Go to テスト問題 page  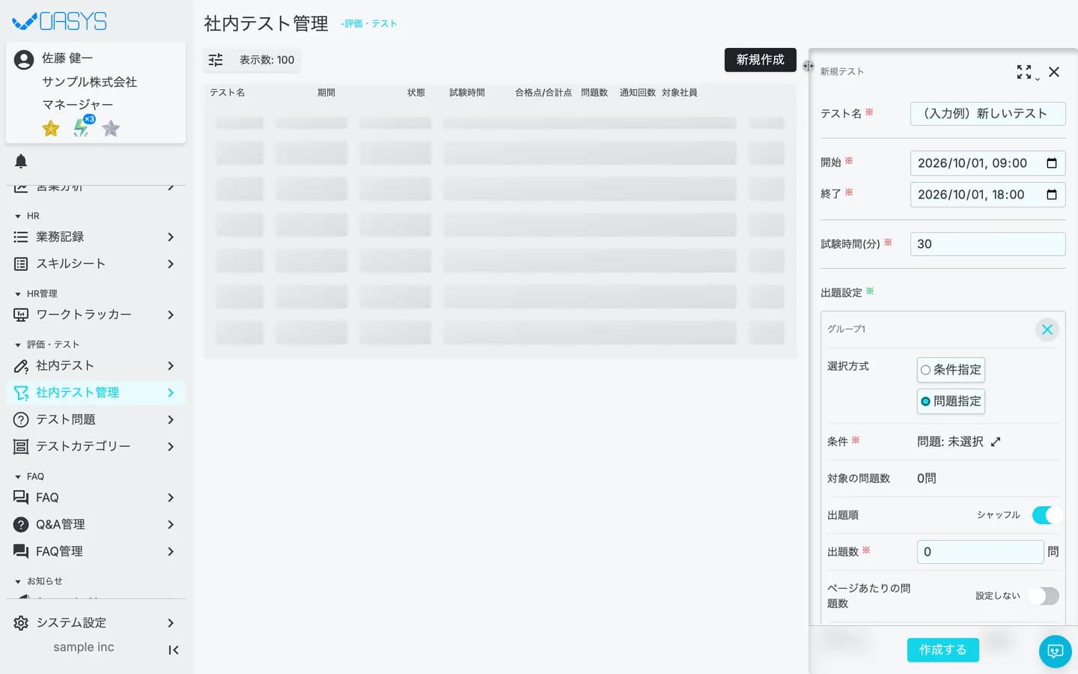pos(96,419)
